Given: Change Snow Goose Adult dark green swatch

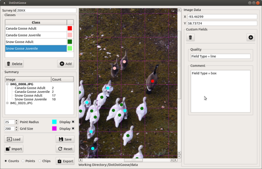Looking at the screenshot, I should pos(70,42).
